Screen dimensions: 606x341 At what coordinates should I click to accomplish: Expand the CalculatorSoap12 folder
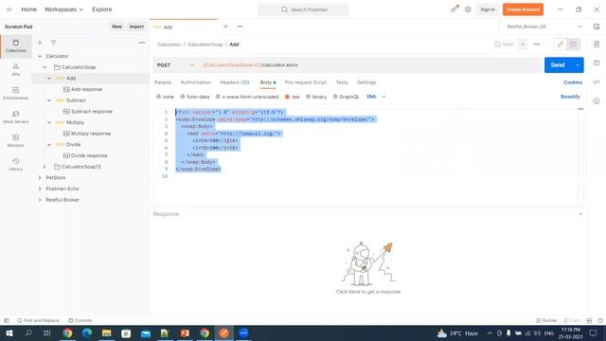tap(45, 167)
